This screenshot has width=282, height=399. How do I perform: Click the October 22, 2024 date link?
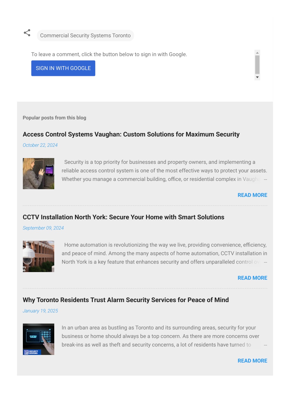tap(40, 145)
